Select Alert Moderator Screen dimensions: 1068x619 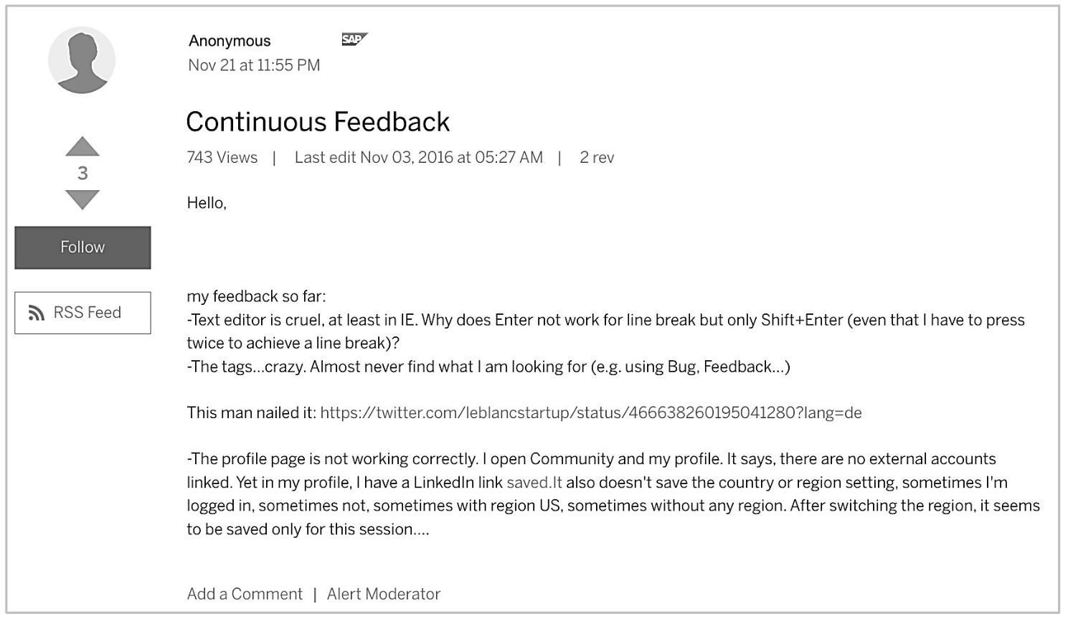coord(384,594)
